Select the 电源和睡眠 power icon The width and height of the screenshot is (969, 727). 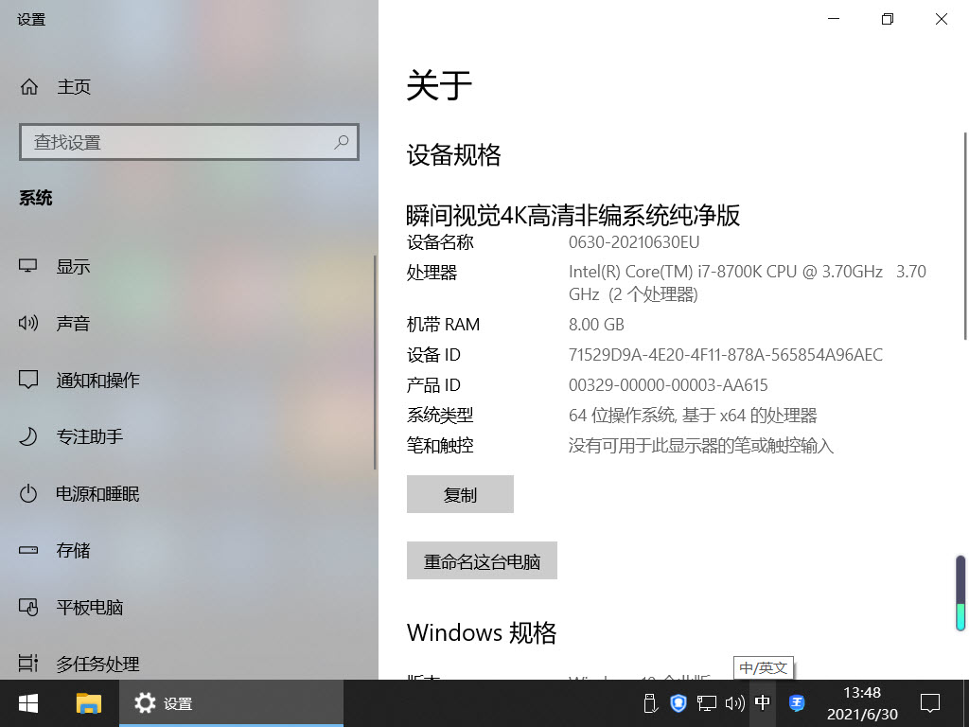(x=27, y=493)
